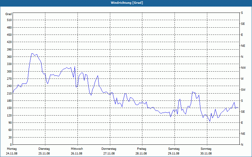Screen dimensions: 252x157
Task: Click the Samstag day label
Action: coord(174,149)
